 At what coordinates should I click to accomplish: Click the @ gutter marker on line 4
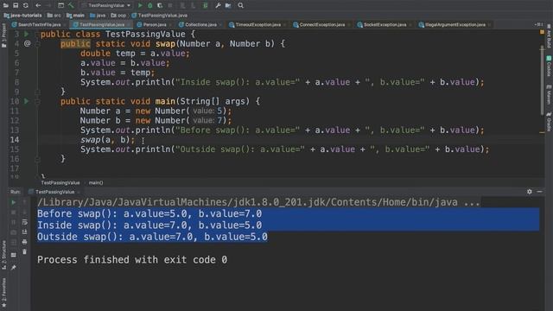[27, 44]
